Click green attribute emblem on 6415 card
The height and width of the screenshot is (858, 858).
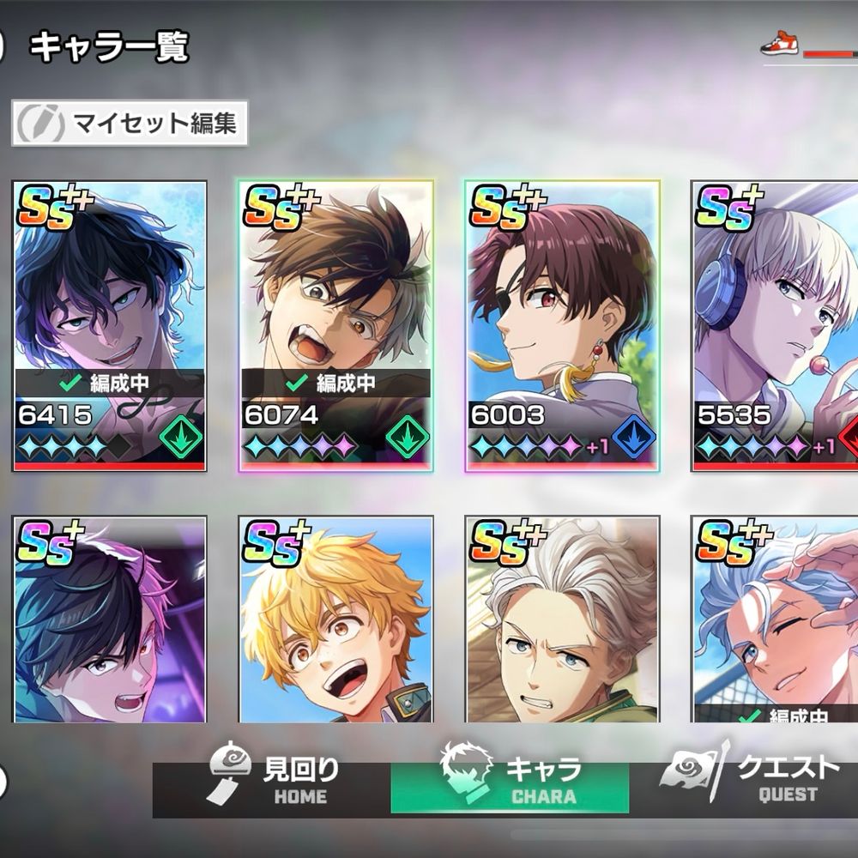[x=181, y=438]
